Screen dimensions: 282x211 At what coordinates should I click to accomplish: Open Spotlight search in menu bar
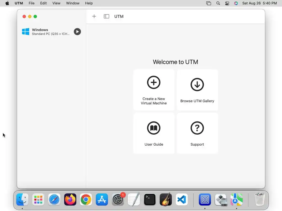pyautogui.click(x=218, y=3)
